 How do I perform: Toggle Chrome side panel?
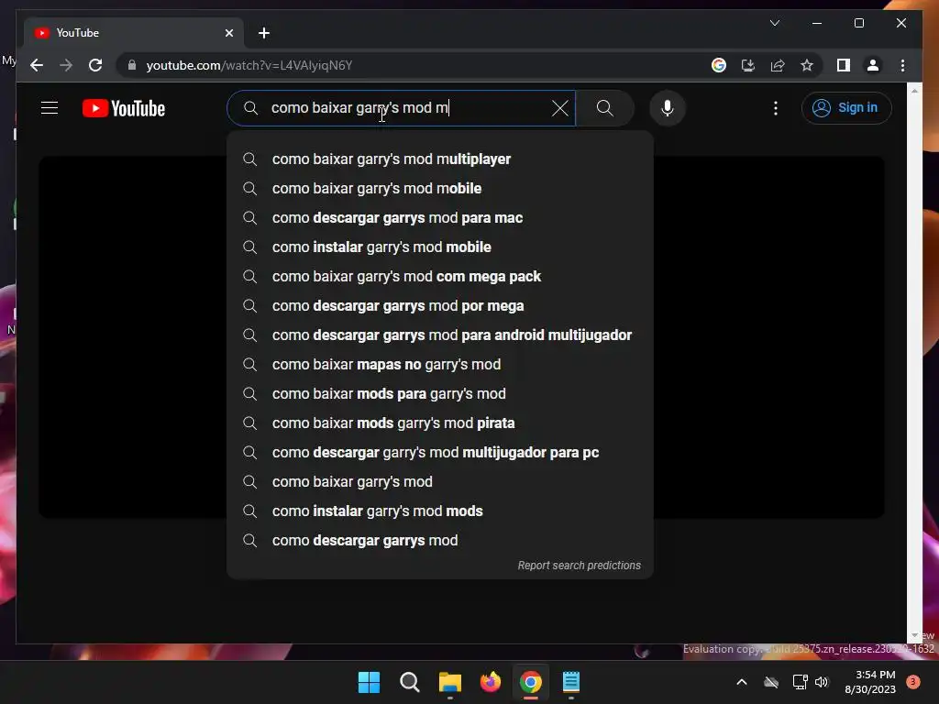(844, 65)
